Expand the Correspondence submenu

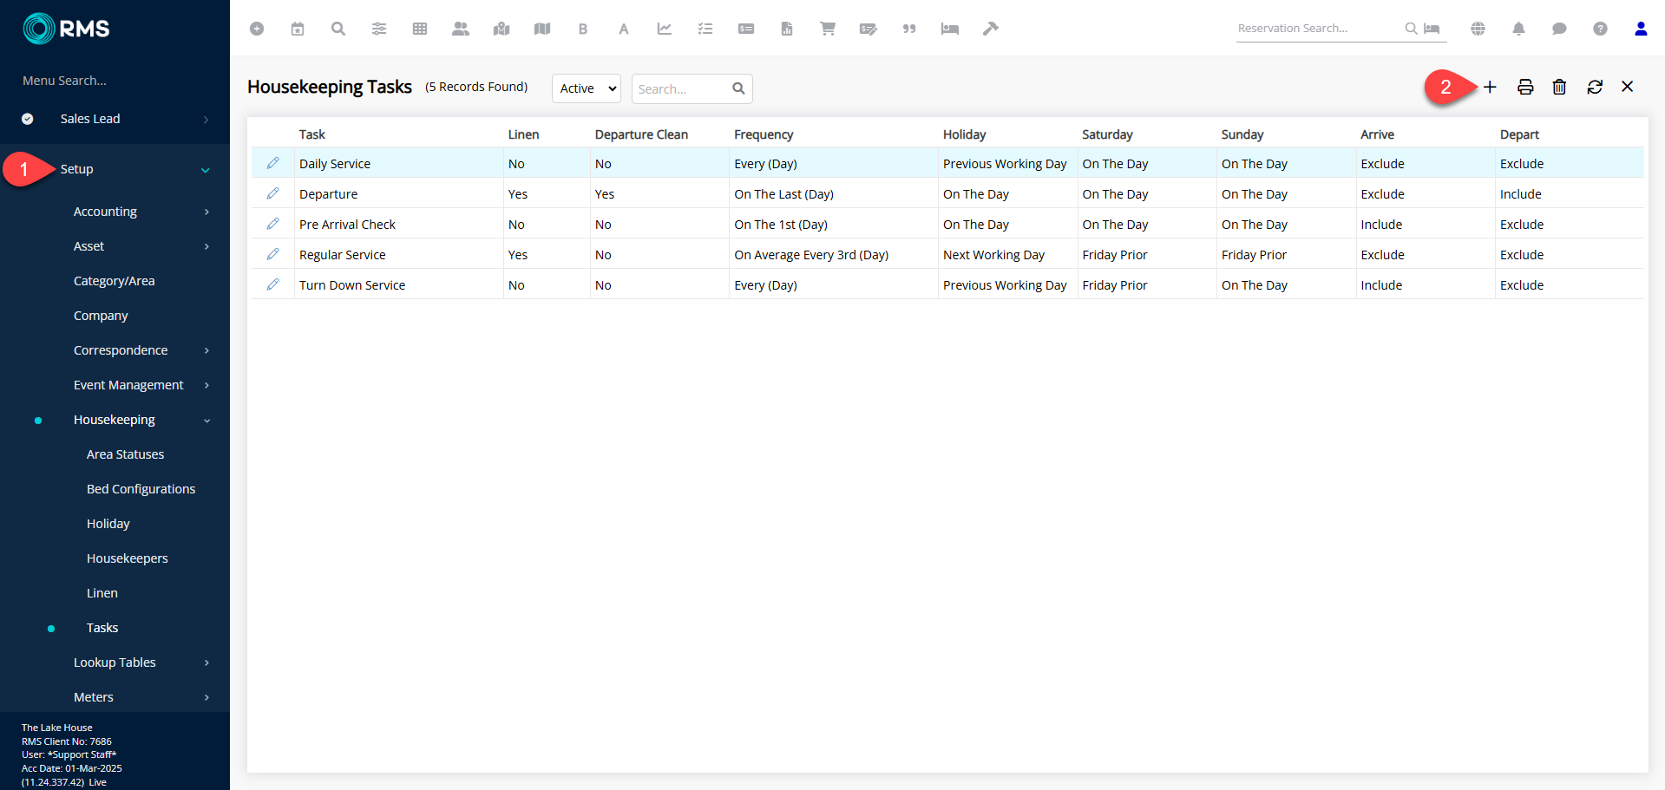[206, 350]
